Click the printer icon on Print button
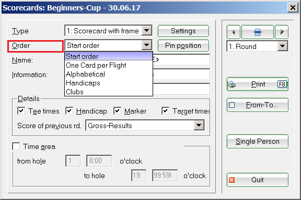The height and width of the screenshot is (200, 301). pos(232,84)
